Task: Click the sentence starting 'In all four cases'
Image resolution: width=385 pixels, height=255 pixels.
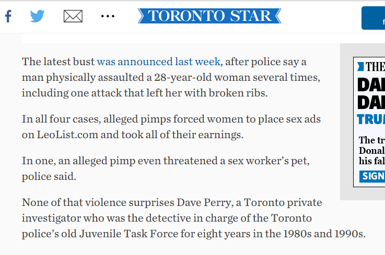Action: click(171, 127)
